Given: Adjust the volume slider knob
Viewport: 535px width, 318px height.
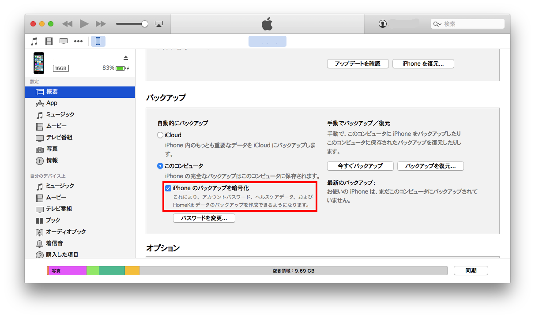Looking at the screenshot, I should [144, 24].
